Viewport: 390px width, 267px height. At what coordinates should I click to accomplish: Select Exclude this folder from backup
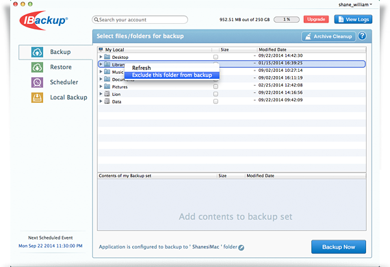coord(172,75)
